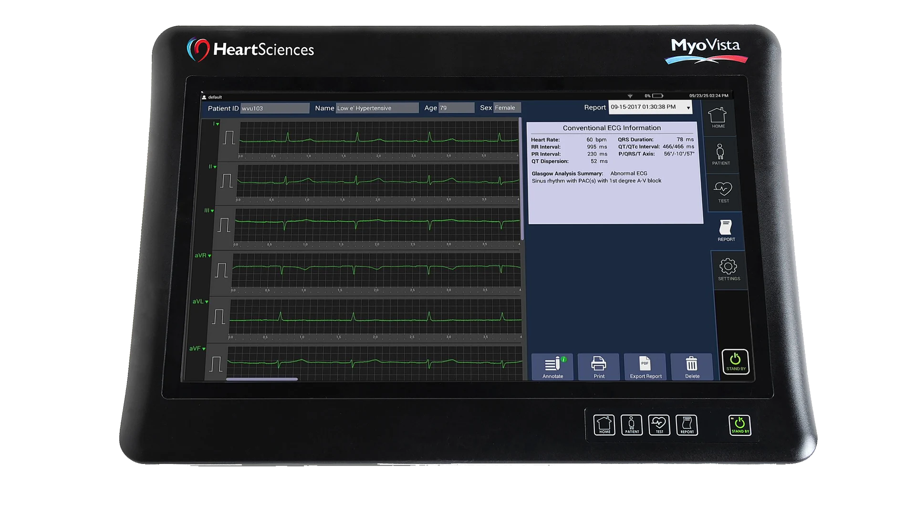Expand the aVR lead selector
The image size is (916, 515).
[x=209, y=256]
